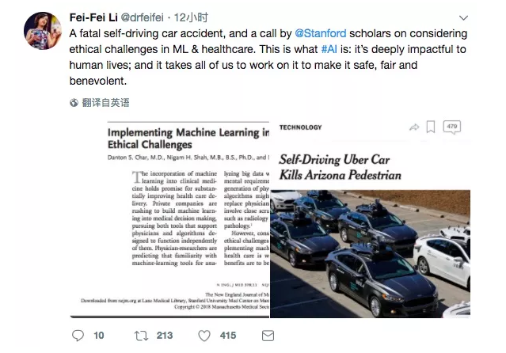Click the 213 retweet count
The height and width of the screenshot is (353, 506).
[165, 336]
